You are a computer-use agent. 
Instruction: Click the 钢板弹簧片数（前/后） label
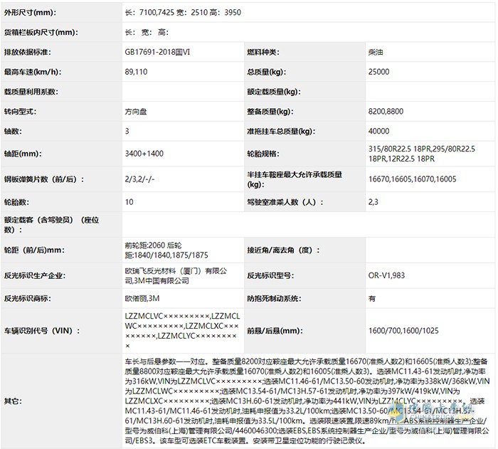(44, 179)
